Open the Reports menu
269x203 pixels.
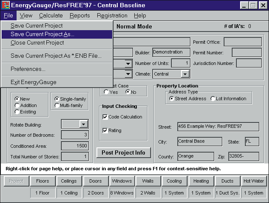tap(80, 16)
